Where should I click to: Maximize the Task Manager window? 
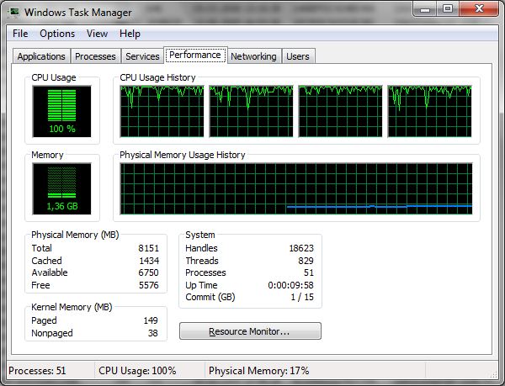click(x=448, y=9)
